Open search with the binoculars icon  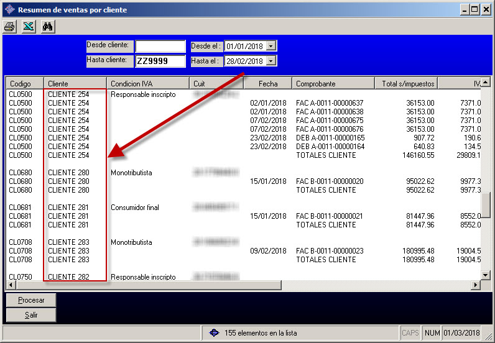48,26
